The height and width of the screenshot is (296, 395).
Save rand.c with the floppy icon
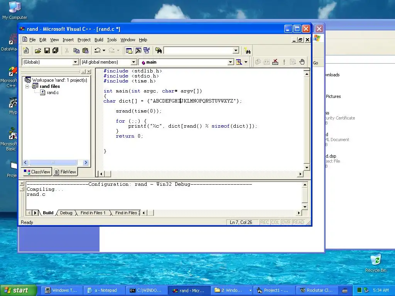[47, 50]
